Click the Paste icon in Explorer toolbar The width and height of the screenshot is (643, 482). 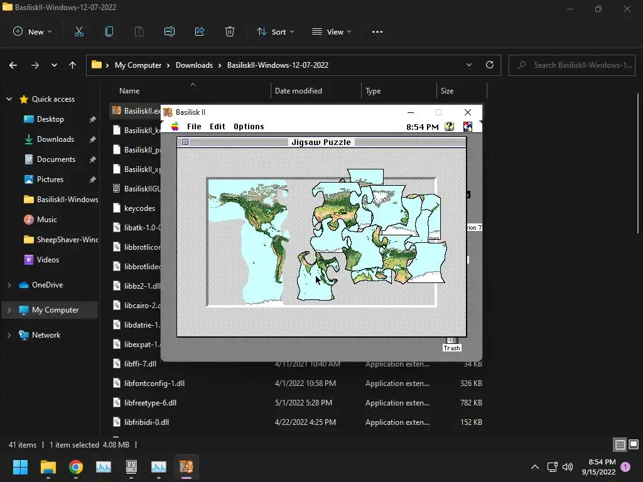139,31
